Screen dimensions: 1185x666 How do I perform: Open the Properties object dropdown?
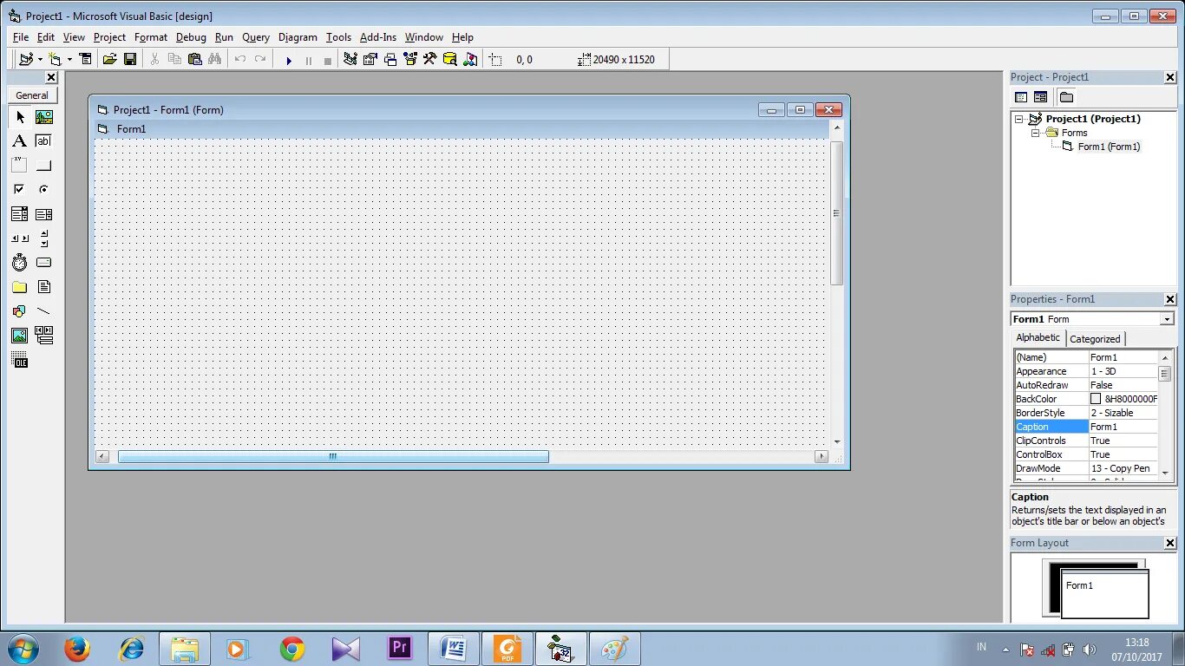[x=1167, y=319]
